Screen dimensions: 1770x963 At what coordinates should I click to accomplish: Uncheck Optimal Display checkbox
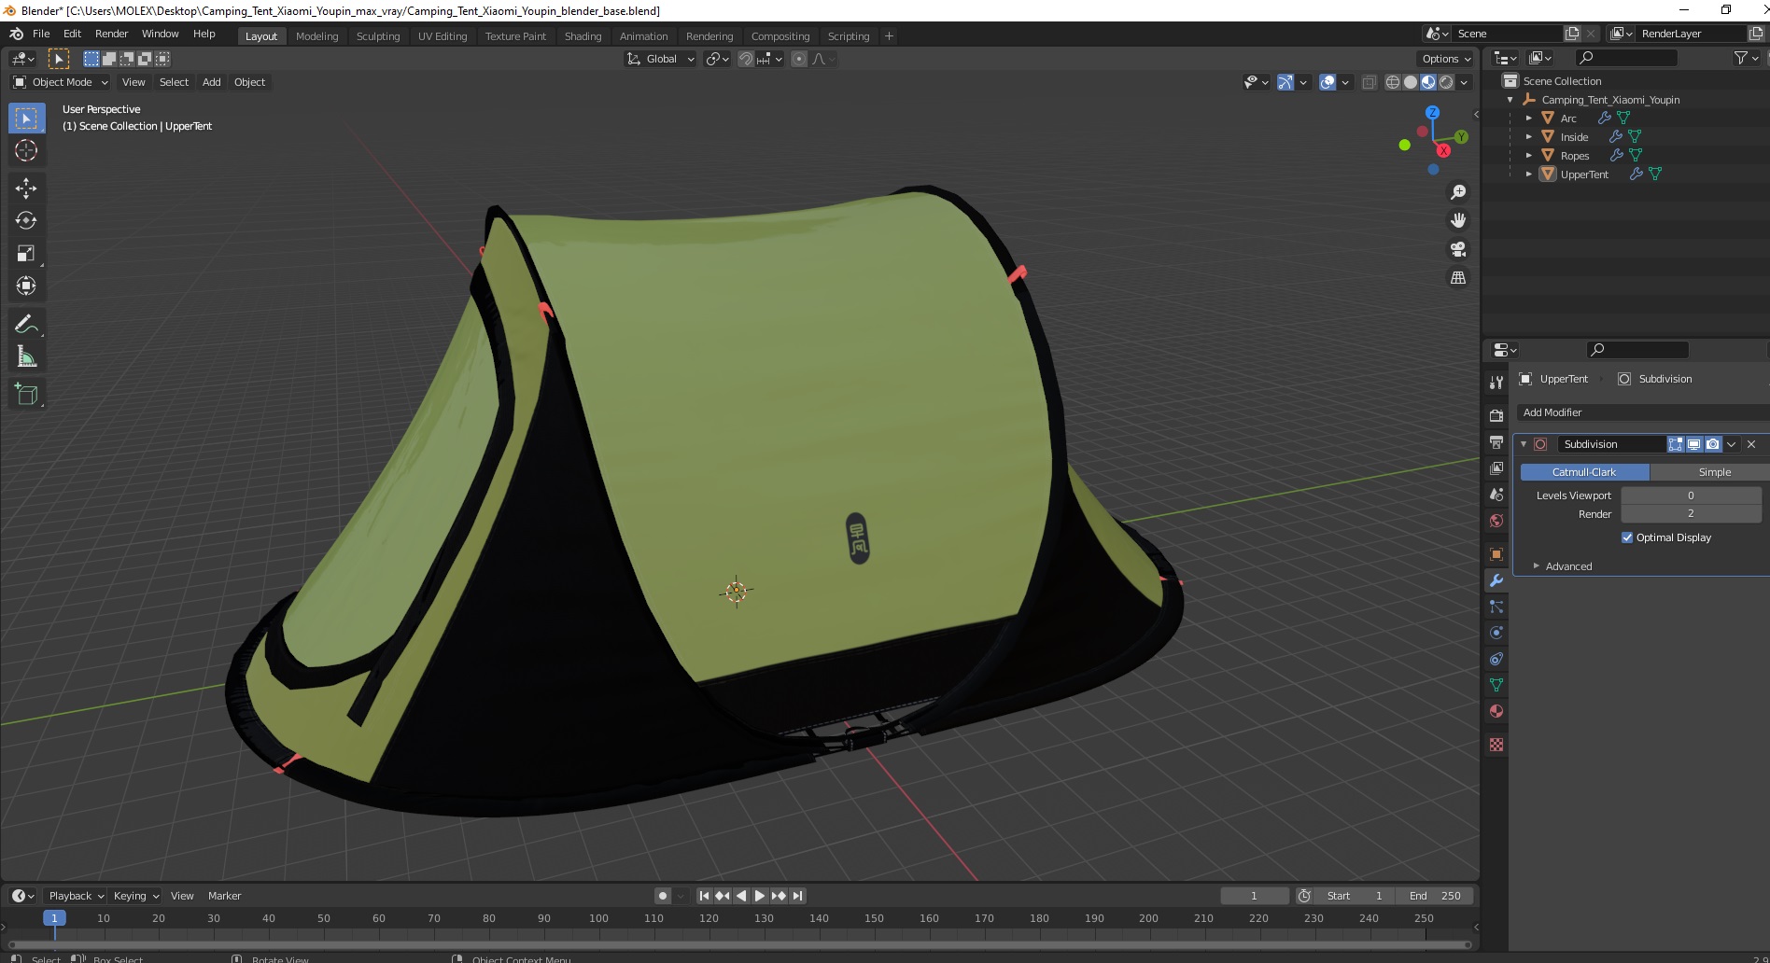coord(1627,537)
